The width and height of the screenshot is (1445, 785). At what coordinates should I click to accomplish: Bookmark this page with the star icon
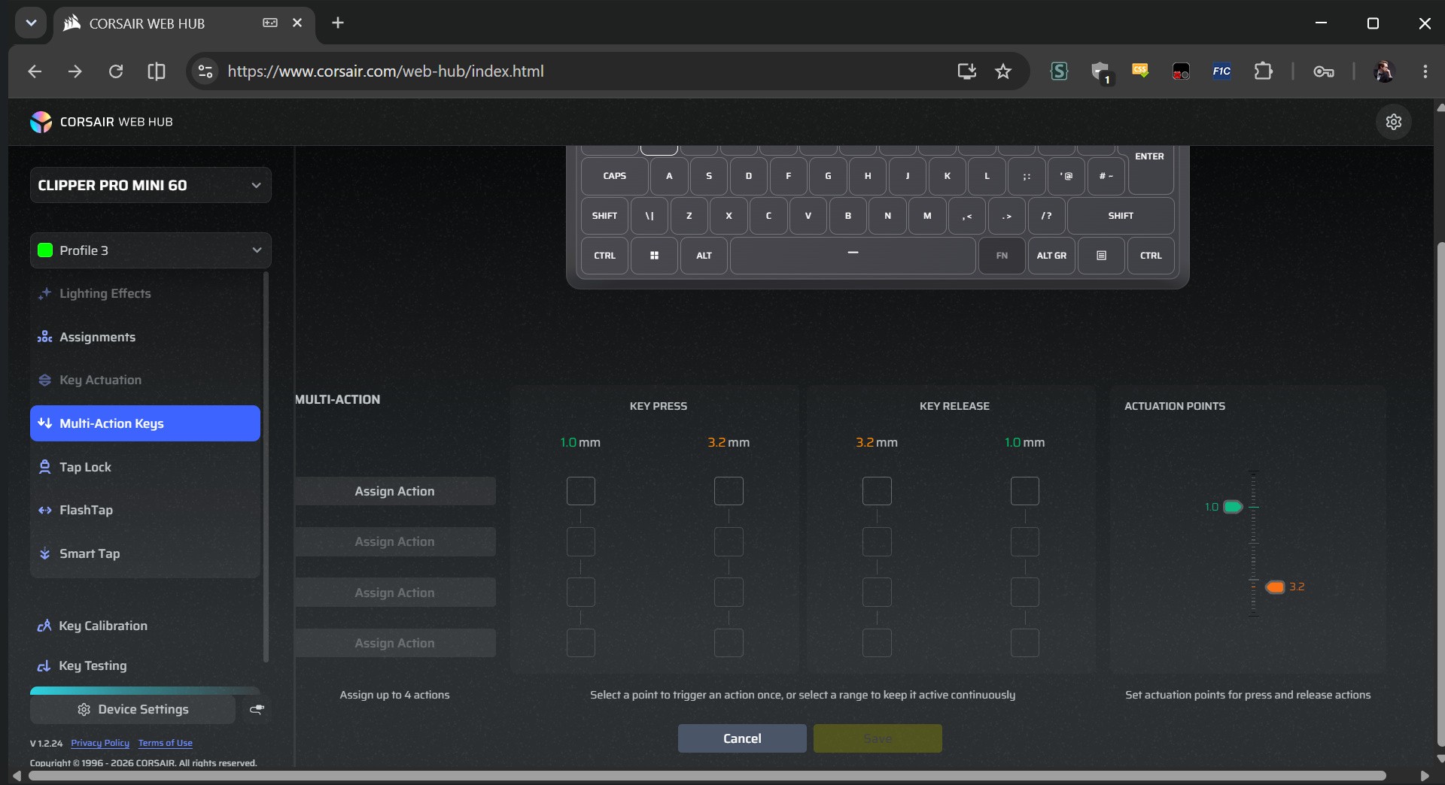[x=1003, y=71]
